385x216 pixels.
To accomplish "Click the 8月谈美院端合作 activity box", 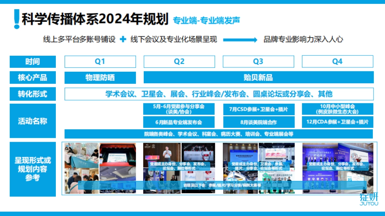I will click(x=259, y=122).
